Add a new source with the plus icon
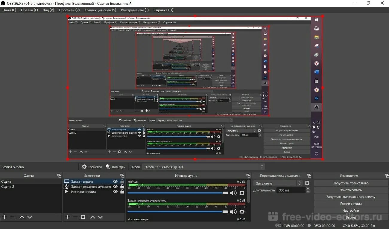This screenshot has height=229, width=389. tap(68, 217)
